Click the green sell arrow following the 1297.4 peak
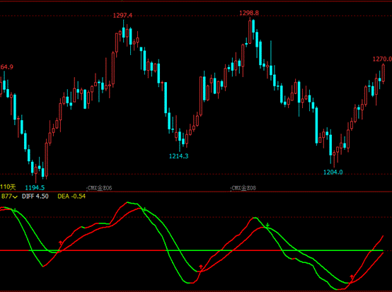Image resolution: width=392 pixels, height=292 pixels. click(x=144, y=209)
